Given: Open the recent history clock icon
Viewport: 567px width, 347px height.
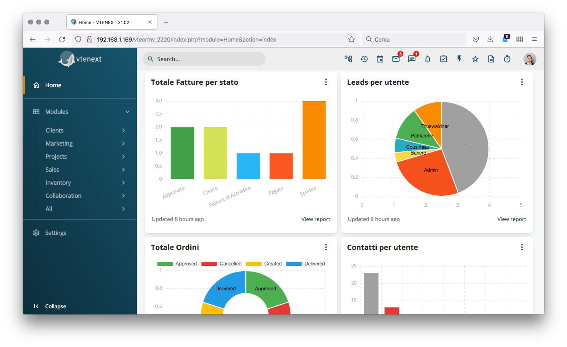Looking at the screenshot, I should tap(364, 59).
